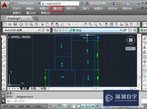Cut selection with the scissors icon
This screenshot has height=109, width=147.
click(43, 24)
